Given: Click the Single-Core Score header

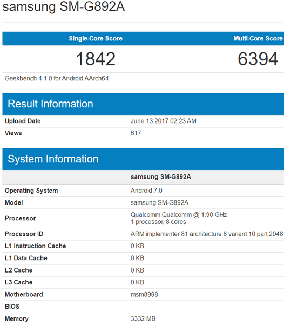Looking at the screenshot, I should (x=96, y=38).
